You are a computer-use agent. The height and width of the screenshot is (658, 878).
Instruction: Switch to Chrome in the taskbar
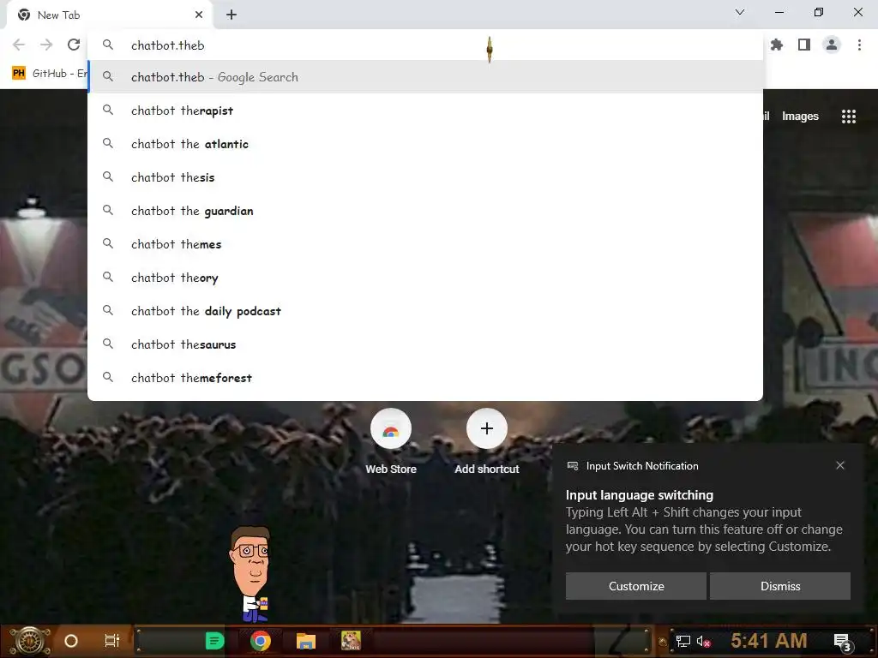[x=261, y=641]
